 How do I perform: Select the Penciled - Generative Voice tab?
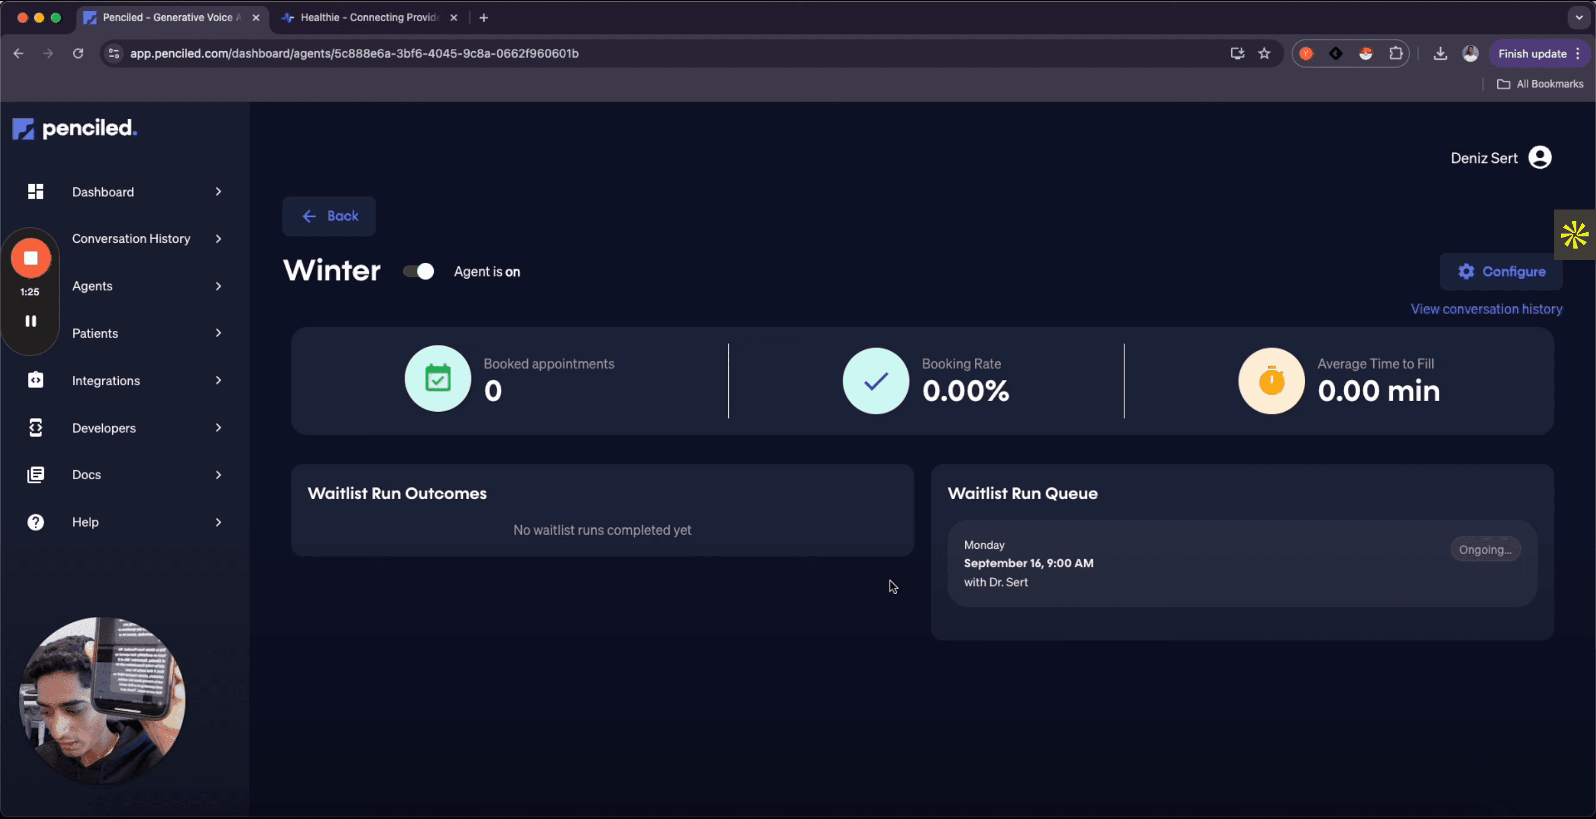[x=167, y=17]
